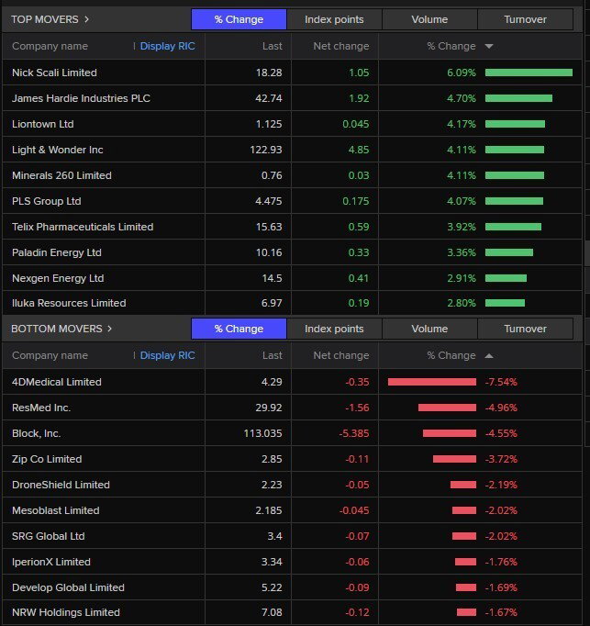Select Light & Wonder Inc company name
Image resolution: width=590 pixels, height=626 pixels.
[58, 150]
